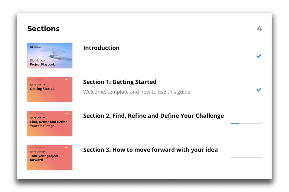Screen dimensions: 289x192
Task: Click the small logo on Section 3 thumbnail
Action: [x=68, y=148]
